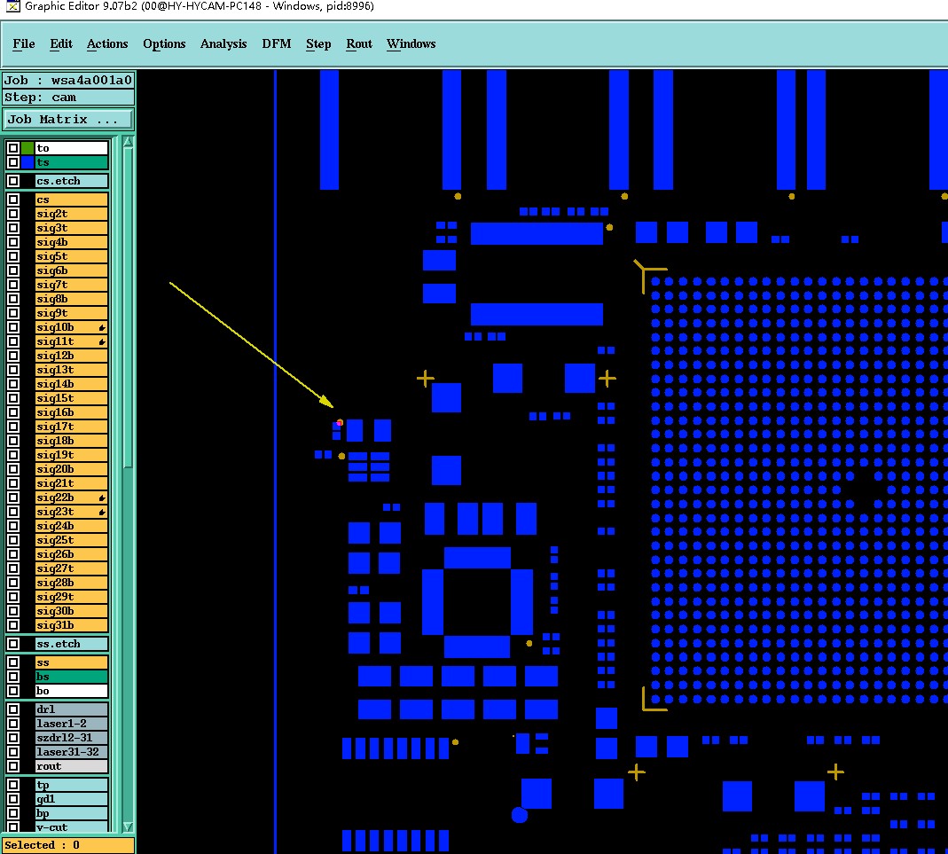Select the sig28b layer row
The height and width of the screenshot is (854, 948).
pos(71,583)
